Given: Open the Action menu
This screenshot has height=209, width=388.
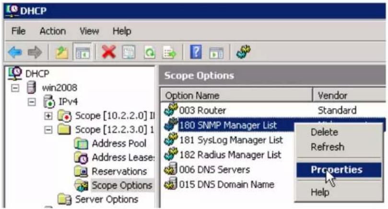Looking at the screenshot, I should [x=53, y=31].
